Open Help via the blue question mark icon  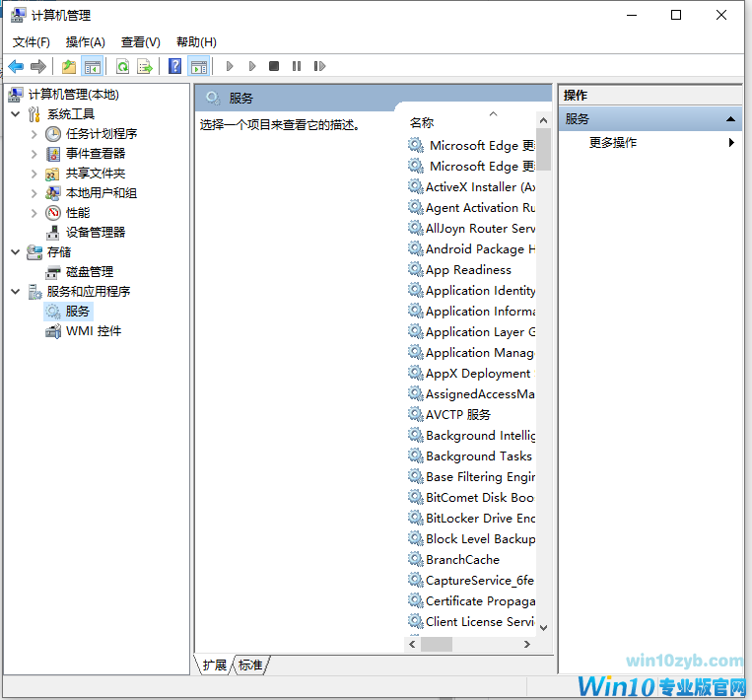click(x=174, y=66)
